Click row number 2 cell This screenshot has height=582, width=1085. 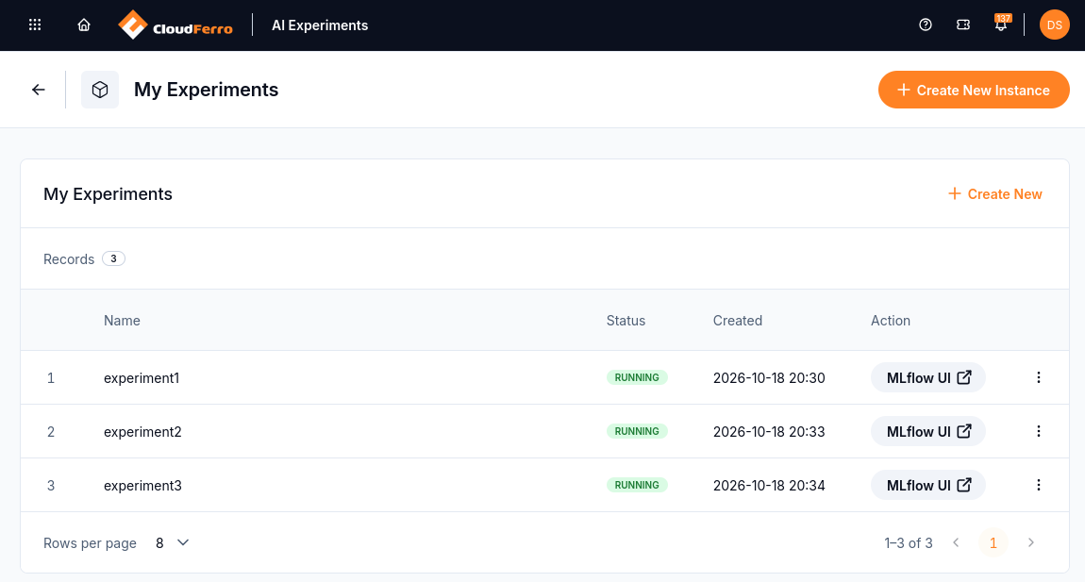[x=51, y=432]
